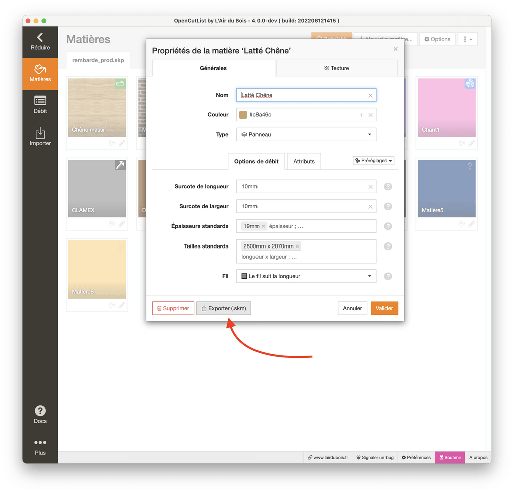Select the Chêne massif material thumbnail
Viewport: 514px width, 493px height.
tap(97, 107)
